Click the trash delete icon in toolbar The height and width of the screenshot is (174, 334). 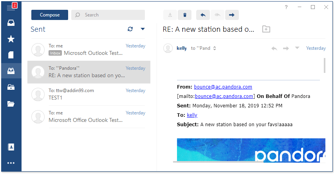pos(185,15)
